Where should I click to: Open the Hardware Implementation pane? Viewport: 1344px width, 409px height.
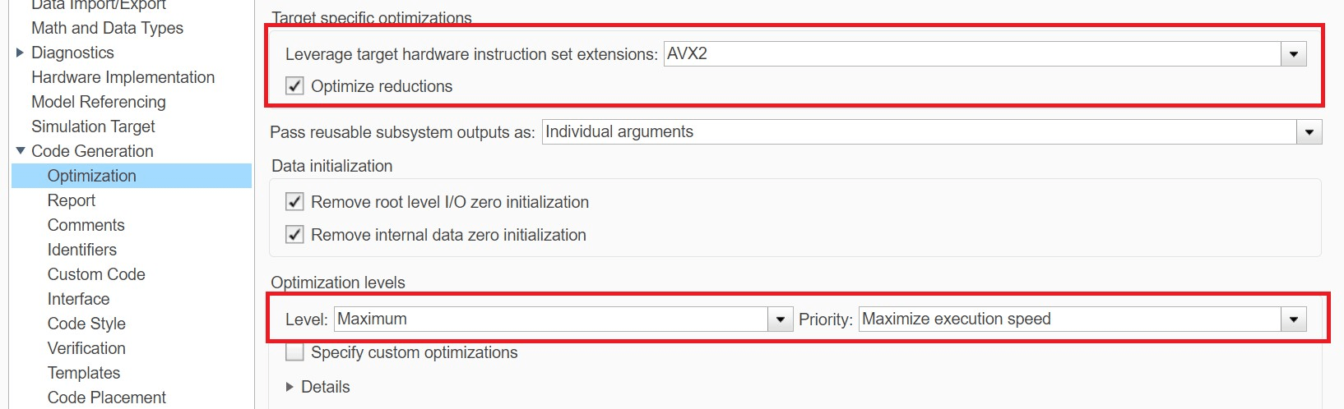point(123,77)
